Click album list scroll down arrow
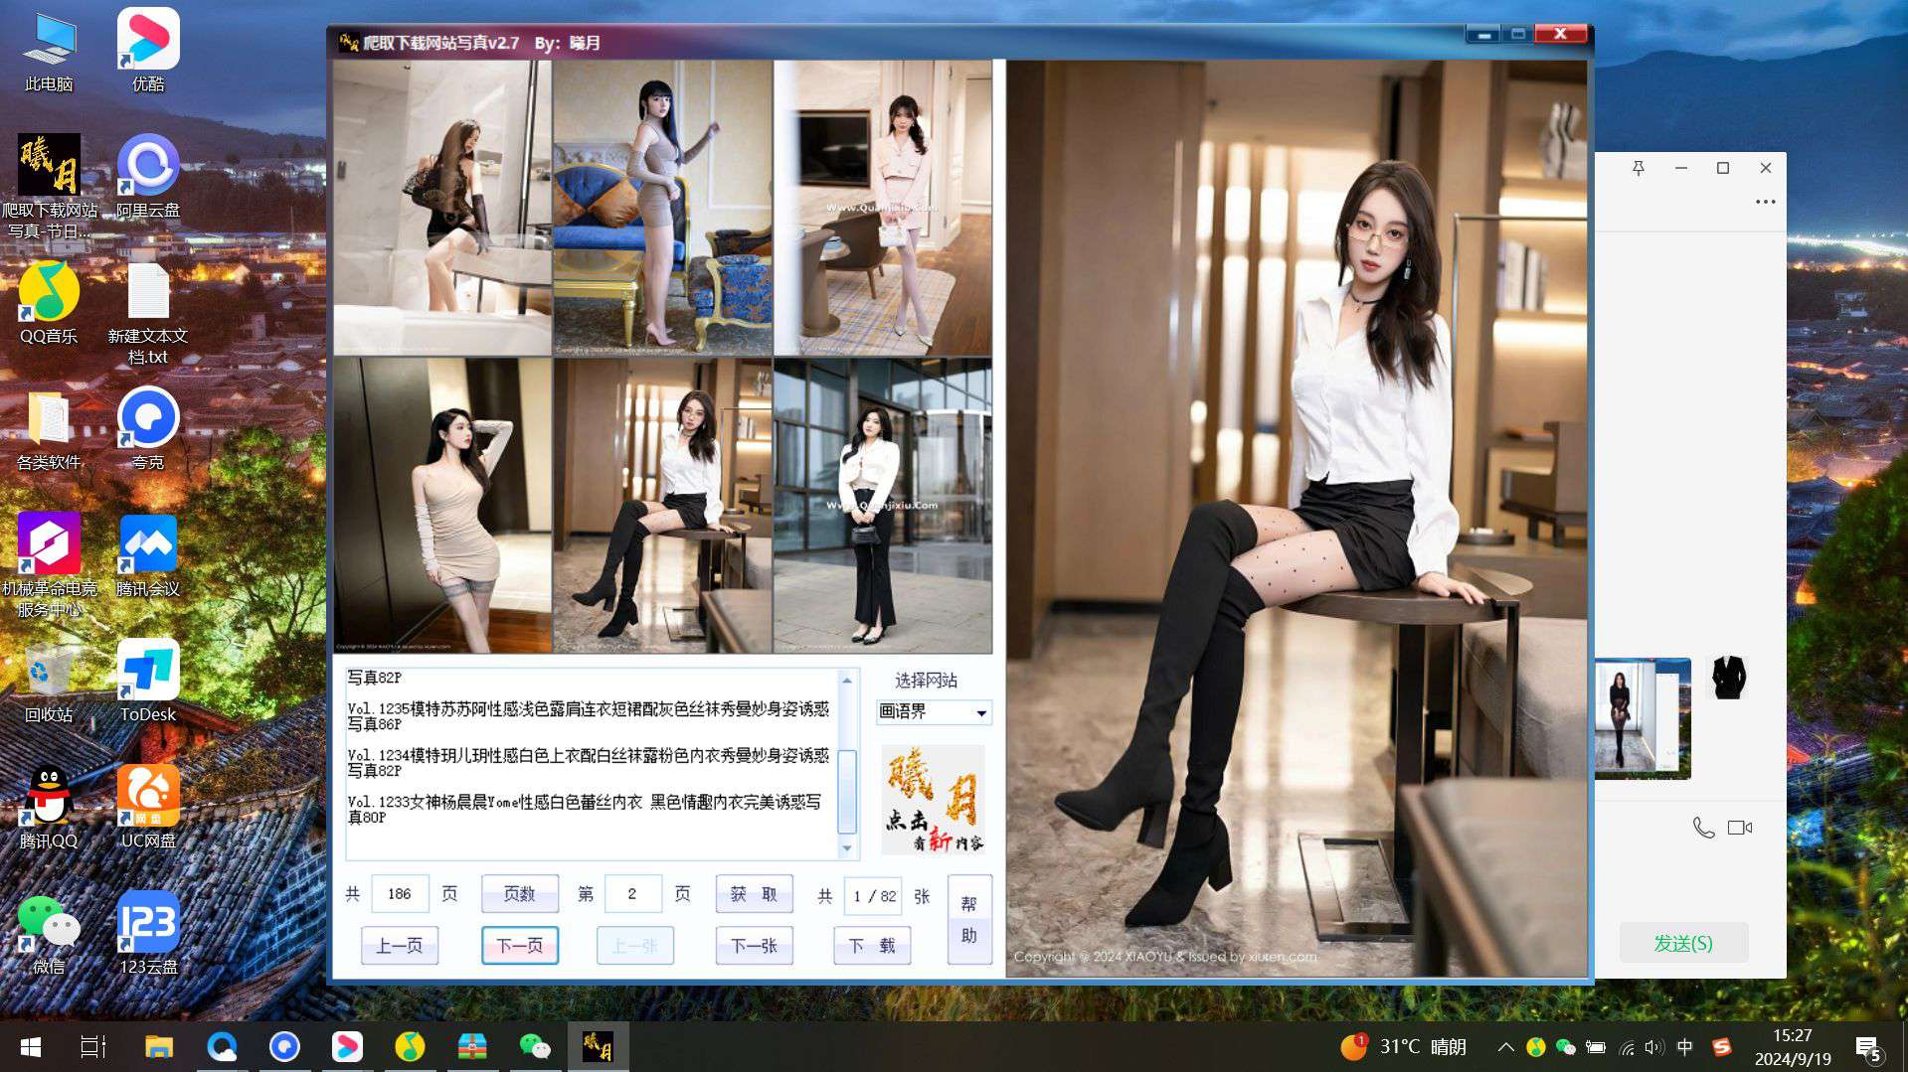Screen dimensions: 1908x1072 tap(847, 847)
